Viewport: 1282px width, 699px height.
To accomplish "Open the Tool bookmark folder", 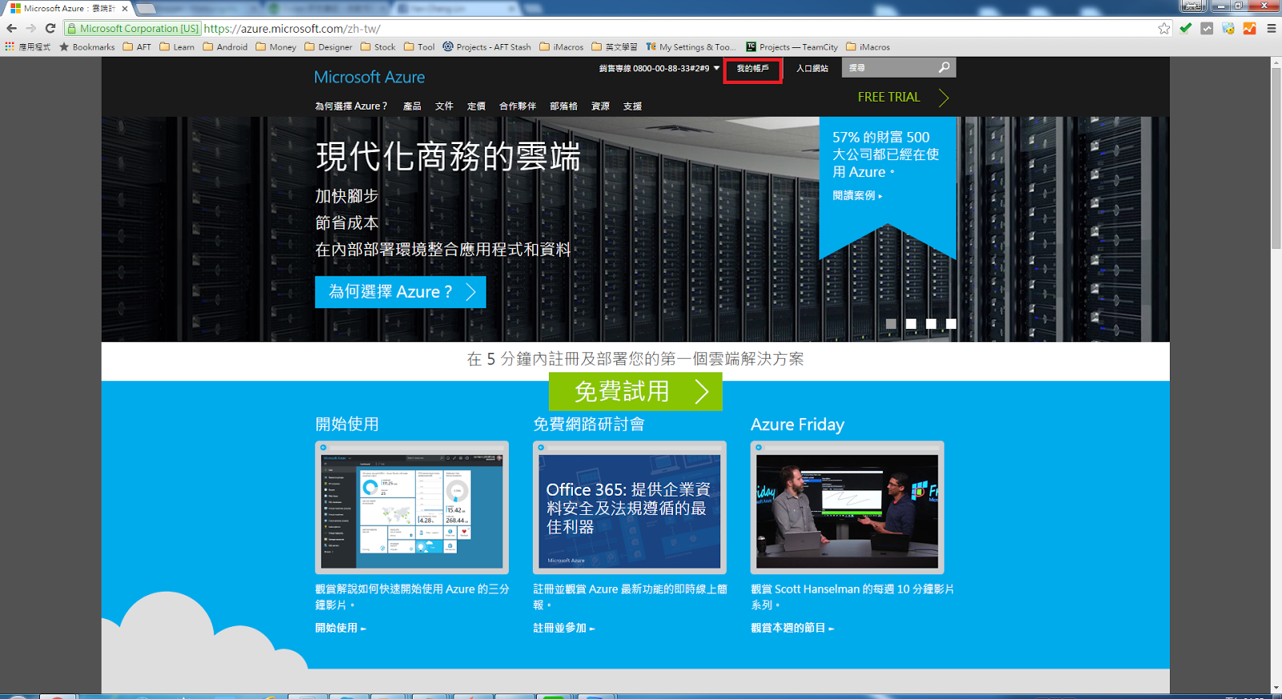I will pyautogui.click(x=419, y=47).
